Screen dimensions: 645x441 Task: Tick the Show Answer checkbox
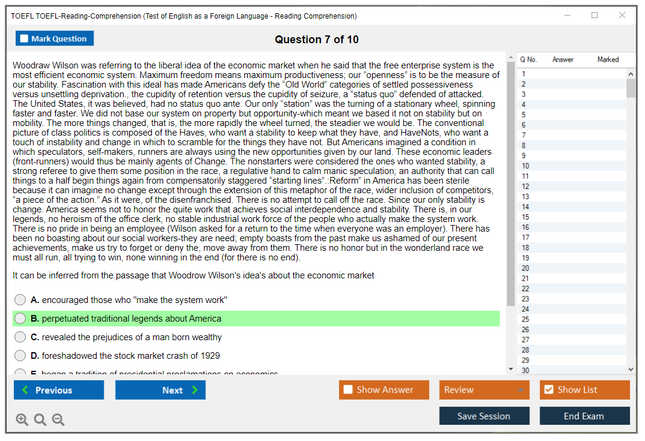point(348,390)
